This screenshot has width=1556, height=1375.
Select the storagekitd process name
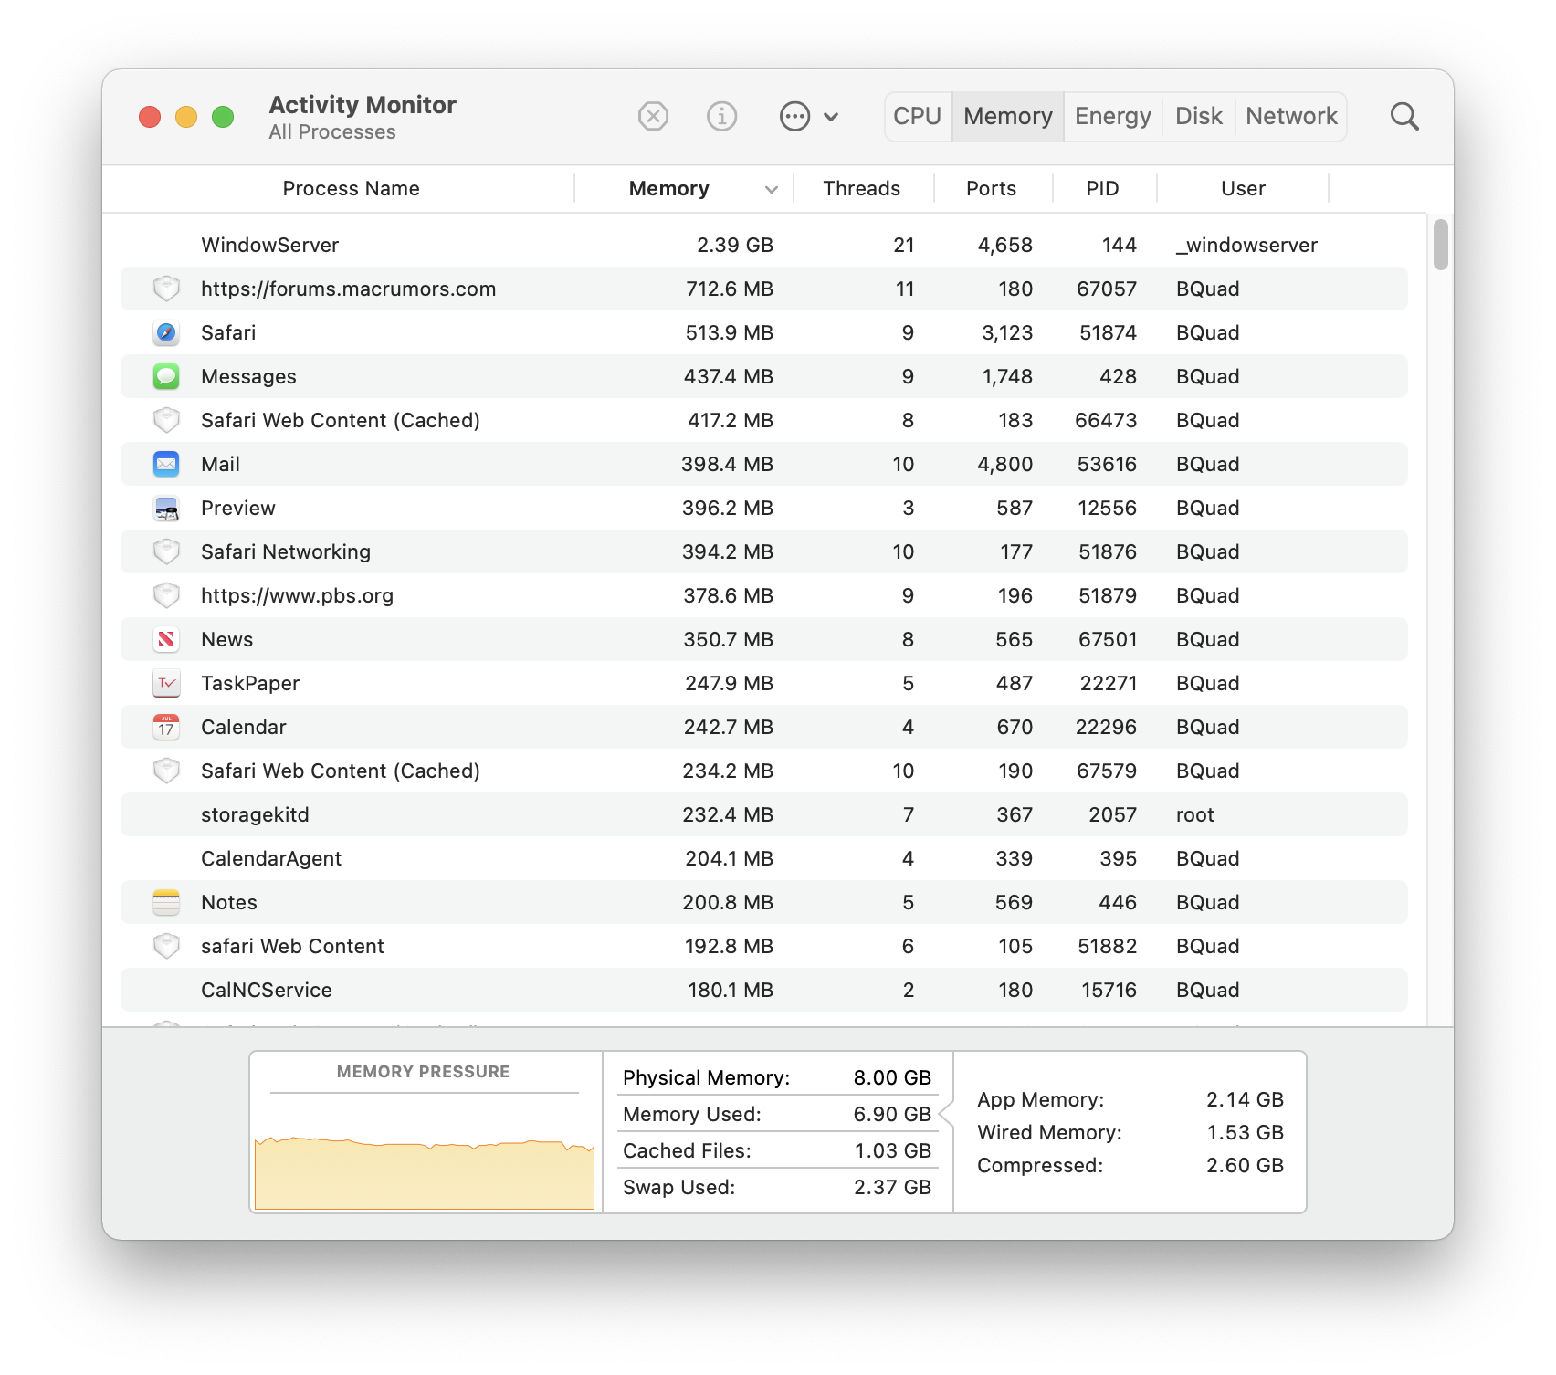[x=255, y=814]
